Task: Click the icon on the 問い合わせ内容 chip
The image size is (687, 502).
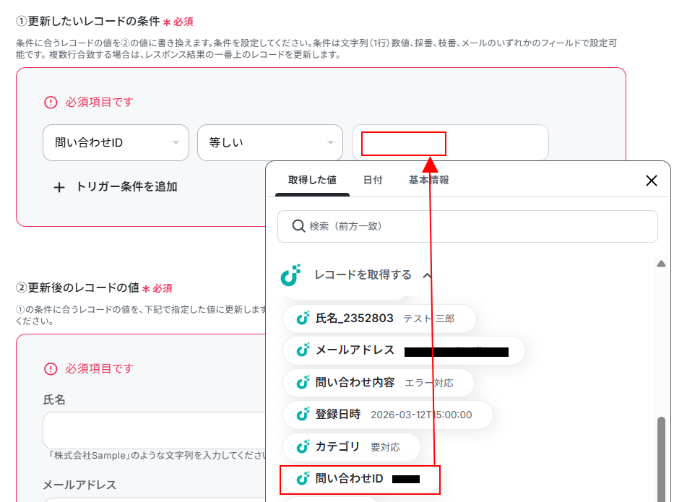Action: (x=303, y=382)
